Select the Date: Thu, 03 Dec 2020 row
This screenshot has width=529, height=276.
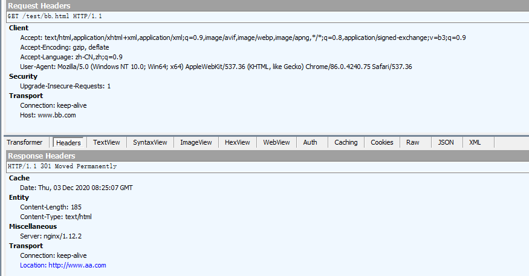(76, 188)
